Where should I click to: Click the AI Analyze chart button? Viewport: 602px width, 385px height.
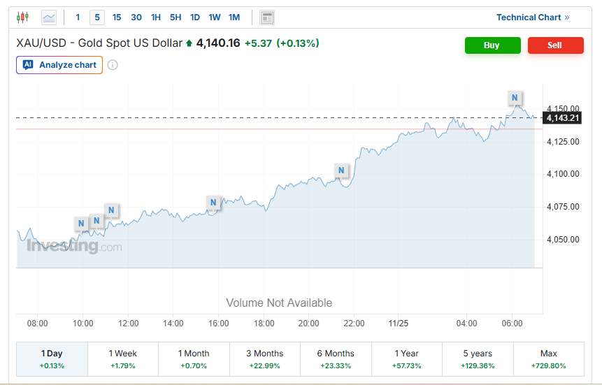(x=59, y=65)
